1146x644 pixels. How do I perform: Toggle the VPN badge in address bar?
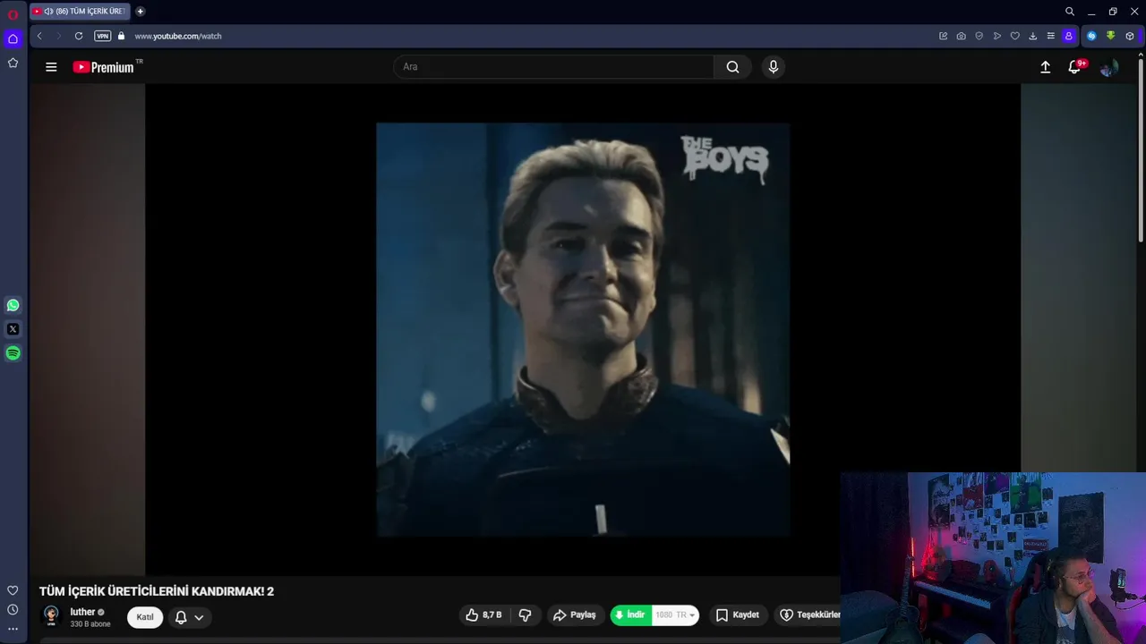(103, 36)
